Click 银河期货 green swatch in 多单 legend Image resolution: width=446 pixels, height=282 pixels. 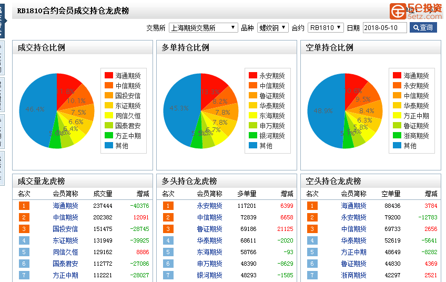tap(253, 135)
